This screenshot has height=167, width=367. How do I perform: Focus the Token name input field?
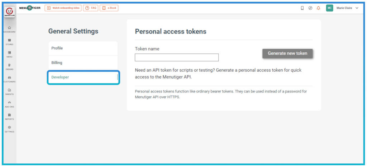click(177, 57)
